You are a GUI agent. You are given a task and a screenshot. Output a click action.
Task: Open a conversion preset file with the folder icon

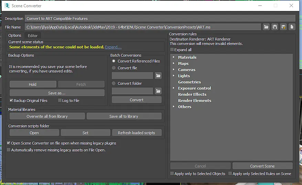click(x=266, y=27)
